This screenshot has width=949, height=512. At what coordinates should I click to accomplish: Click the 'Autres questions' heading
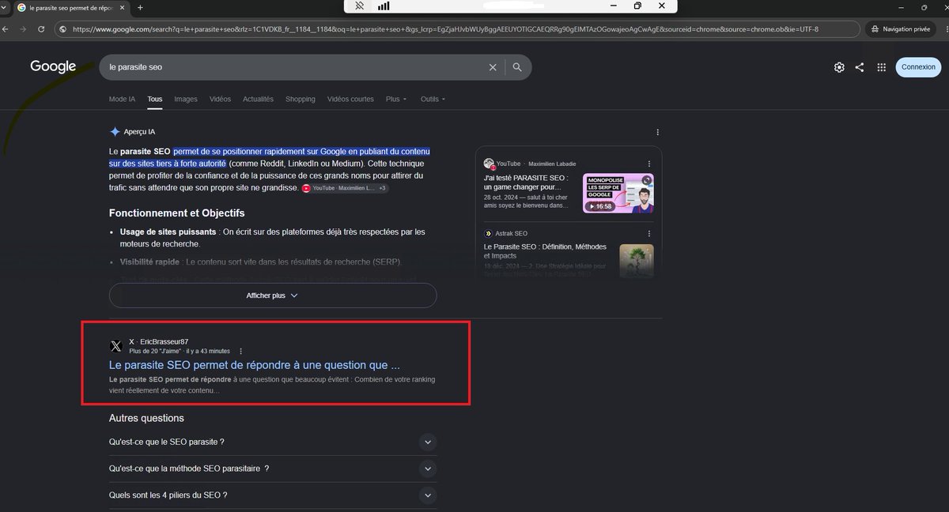pyautogui.click(x=146, y=418)
